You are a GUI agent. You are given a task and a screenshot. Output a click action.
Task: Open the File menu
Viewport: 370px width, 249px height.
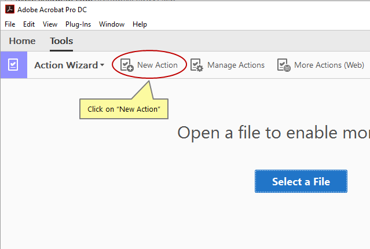10,24
